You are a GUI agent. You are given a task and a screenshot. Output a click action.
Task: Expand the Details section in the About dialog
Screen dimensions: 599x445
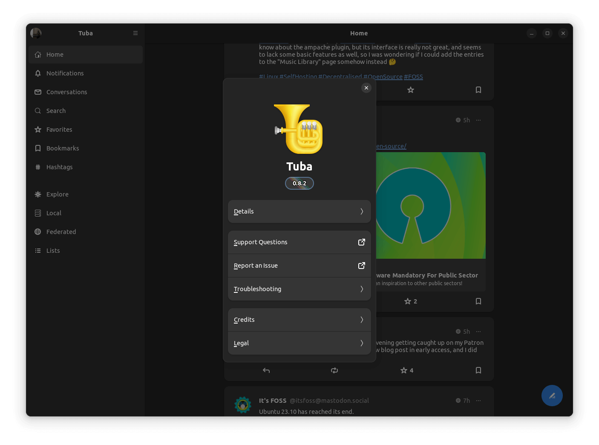pyautogui.click(x=299, y=211)
